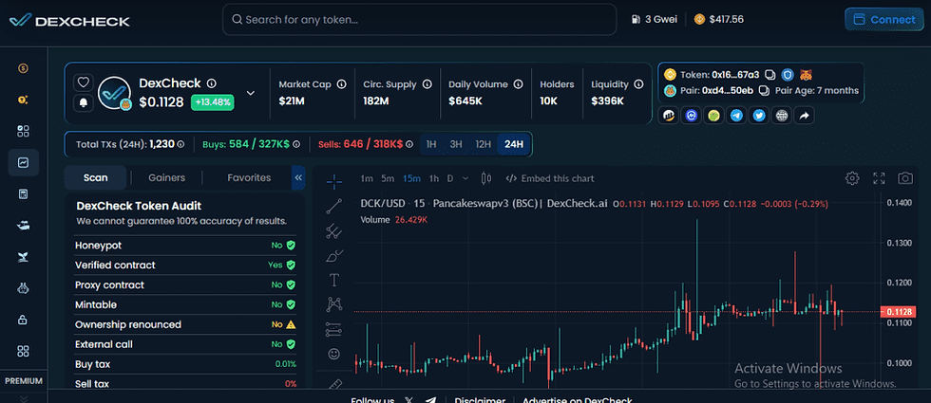Select the text annotation tool
Image resolution: width=931 pixels, height=403 pixels.
tap(333, 279)
